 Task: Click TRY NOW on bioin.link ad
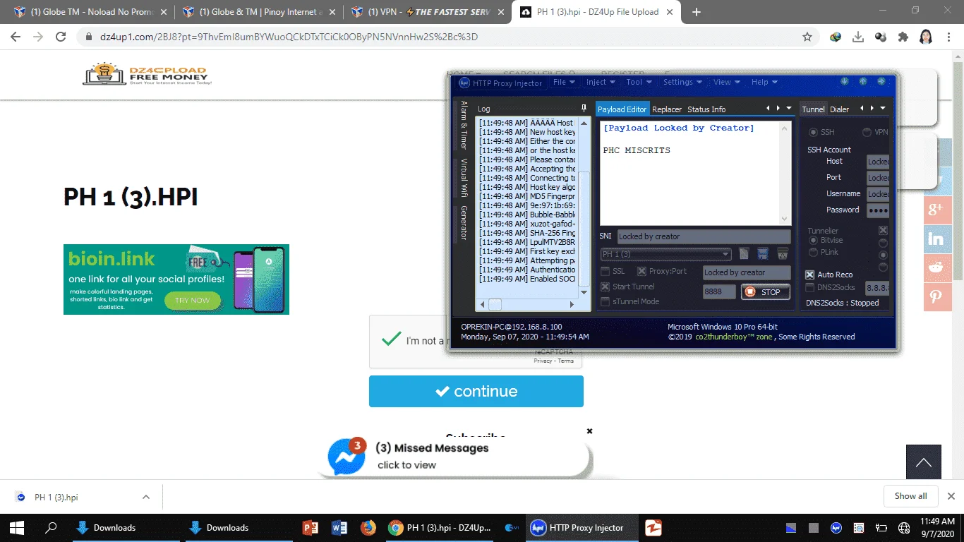[x=193, y=300]
